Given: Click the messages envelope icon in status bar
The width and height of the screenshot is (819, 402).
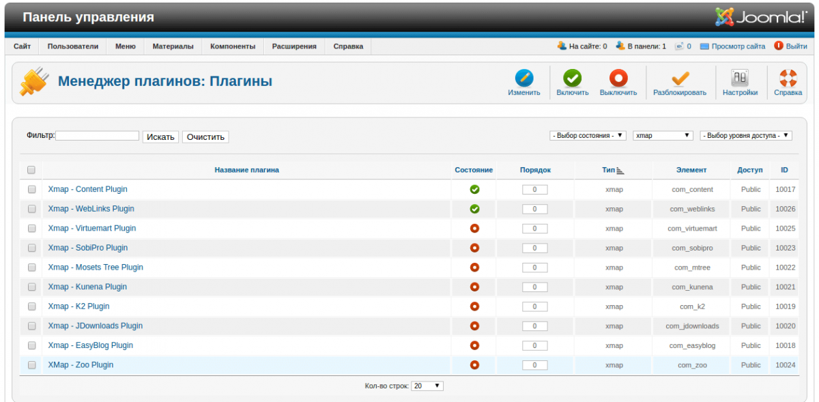Looking at the screenshot, I should (x=679, y=46).
